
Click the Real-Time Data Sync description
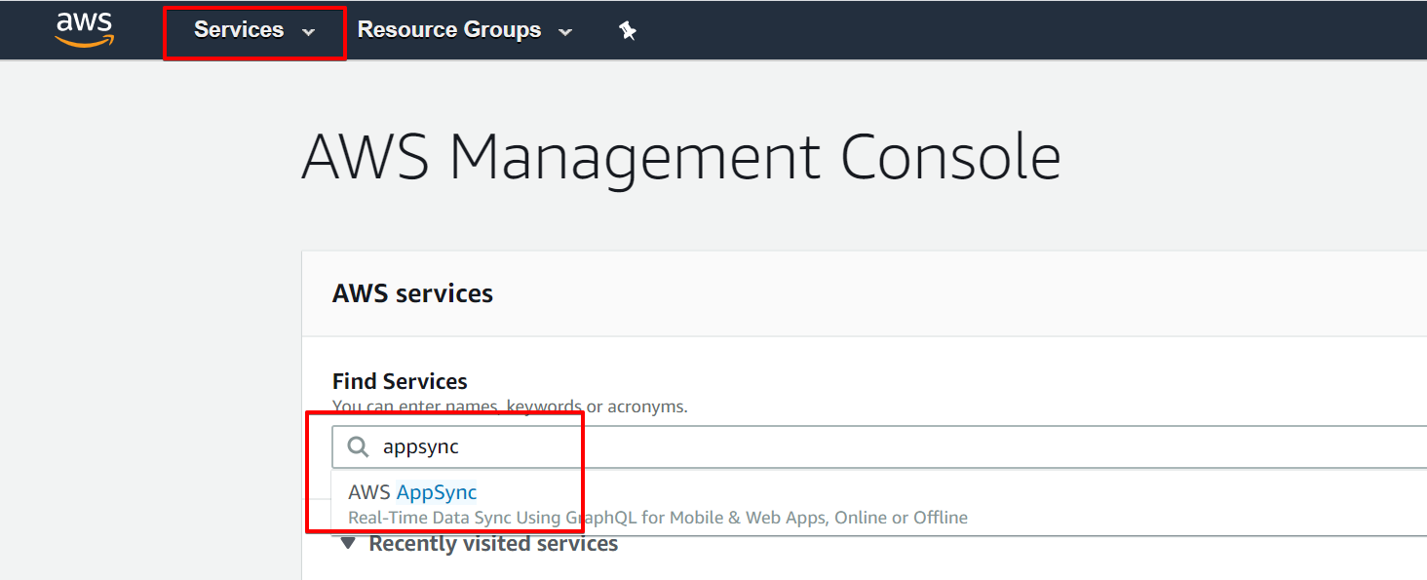pos(658,518)
